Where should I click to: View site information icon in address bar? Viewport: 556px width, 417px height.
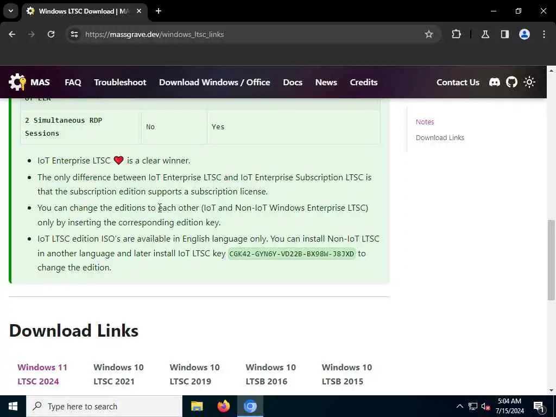click(74, 34)
